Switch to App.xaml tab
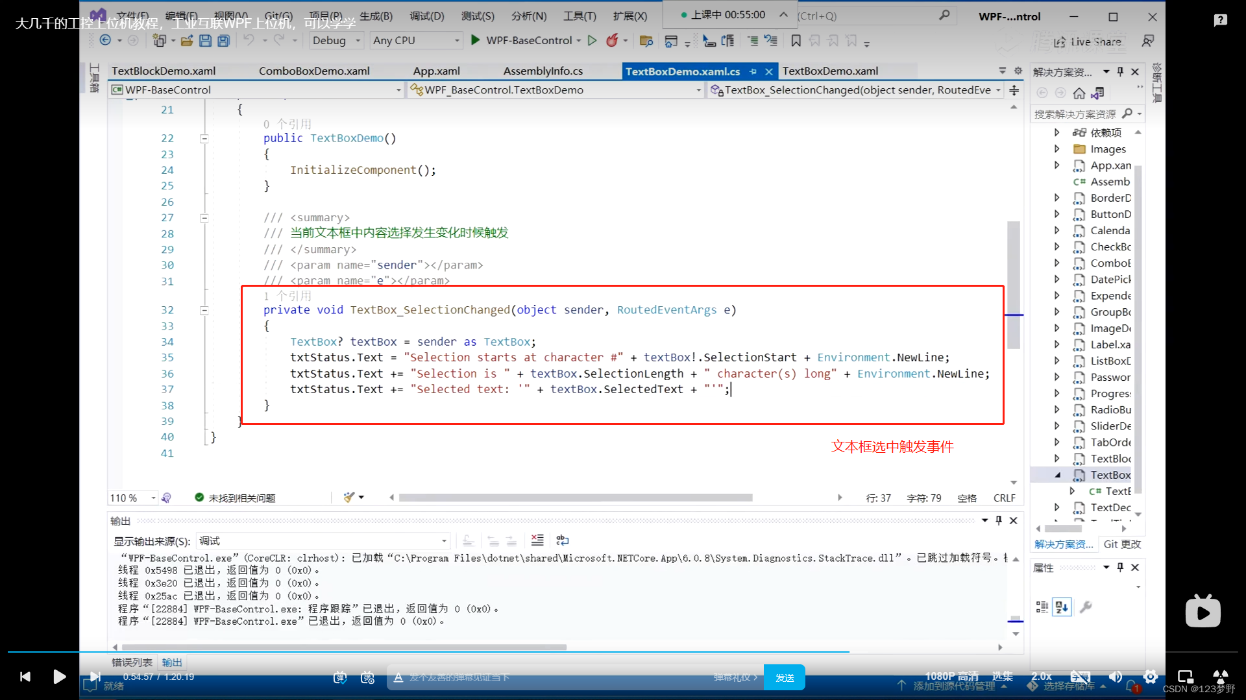 click(436, 71)
